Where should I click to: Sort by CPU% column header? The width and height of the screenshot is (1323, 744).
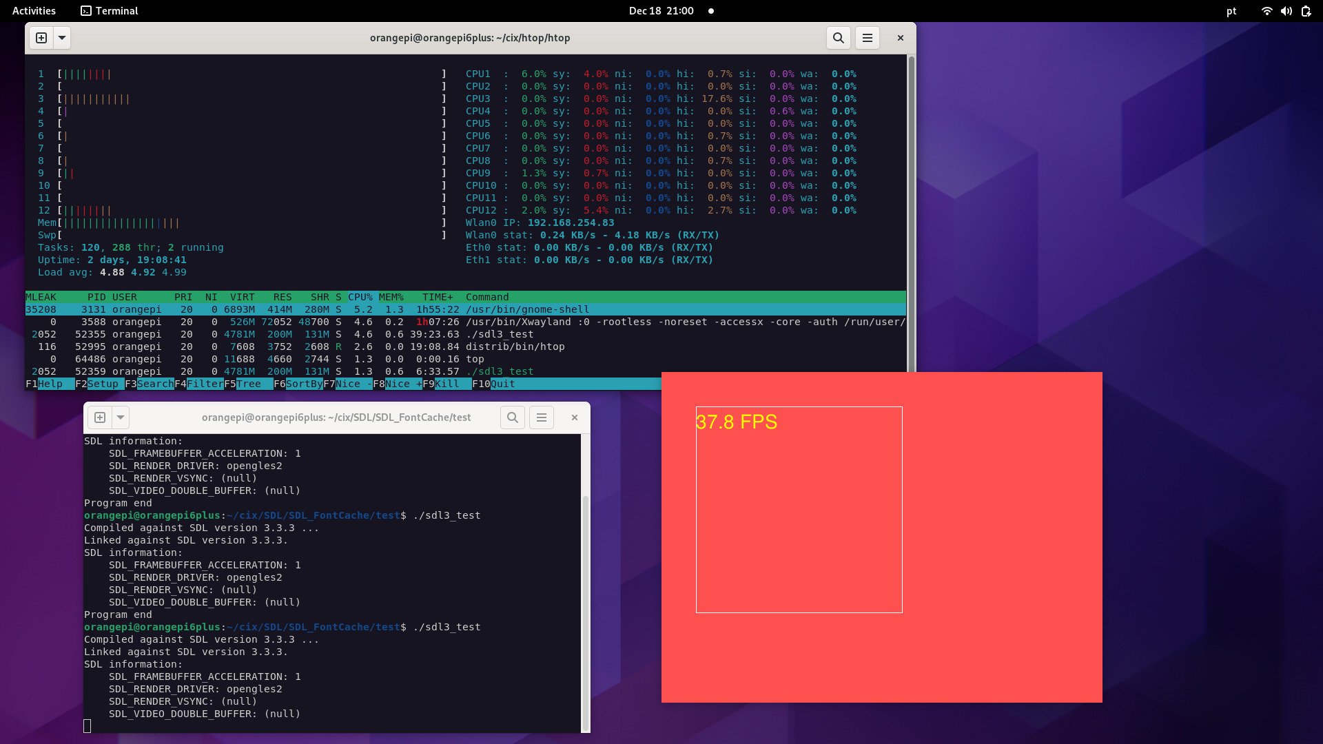click(x=360, y=297)
